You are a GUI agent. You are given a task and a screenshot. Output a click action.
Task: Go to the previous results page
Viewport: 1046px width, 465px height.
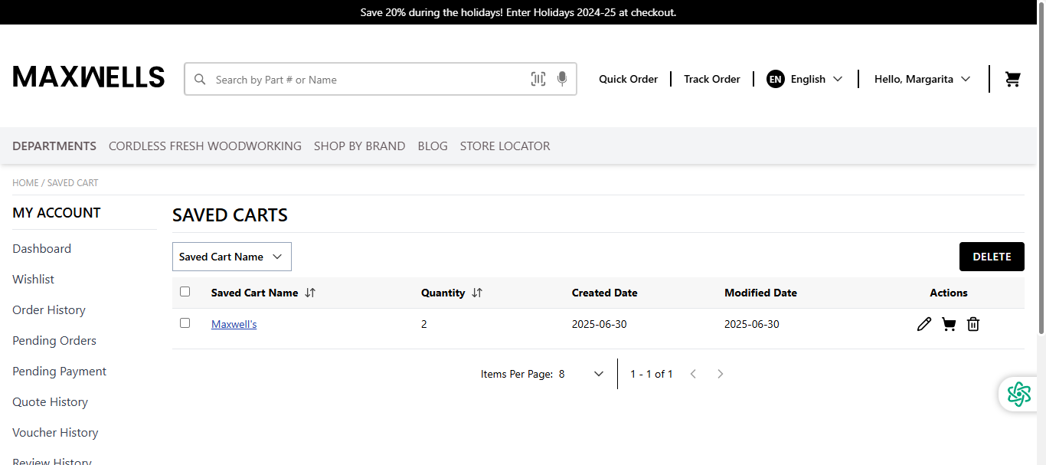pos(693,374)
